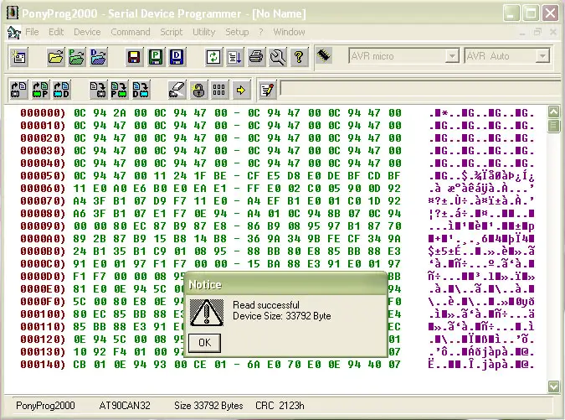Click the chip icon beside device selector
The height and width of the screenshot is (420, 565).
pos(324,55)
